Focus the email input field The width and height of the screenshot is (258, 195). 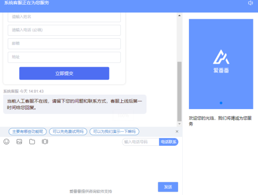click(64, 43)
